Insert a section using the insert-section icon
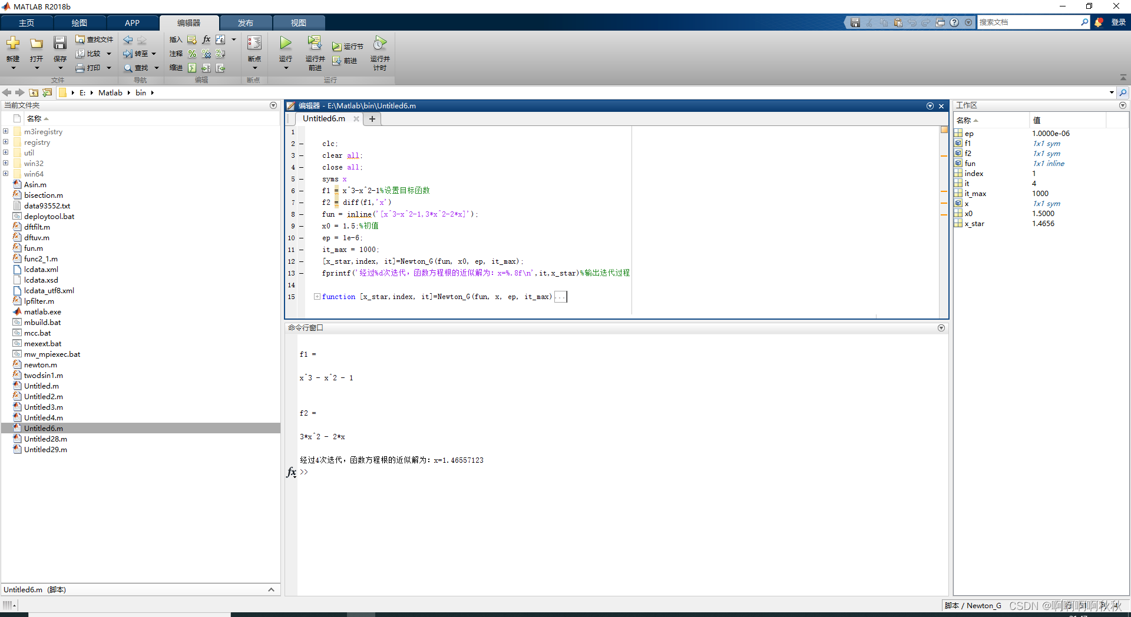 coord(192,39)
